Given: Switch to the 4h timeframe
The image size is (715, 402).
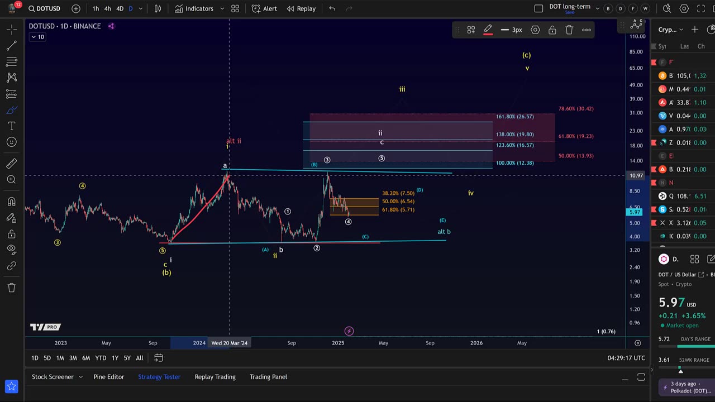Looking at the screenshot, I should (x=107, y=8).
